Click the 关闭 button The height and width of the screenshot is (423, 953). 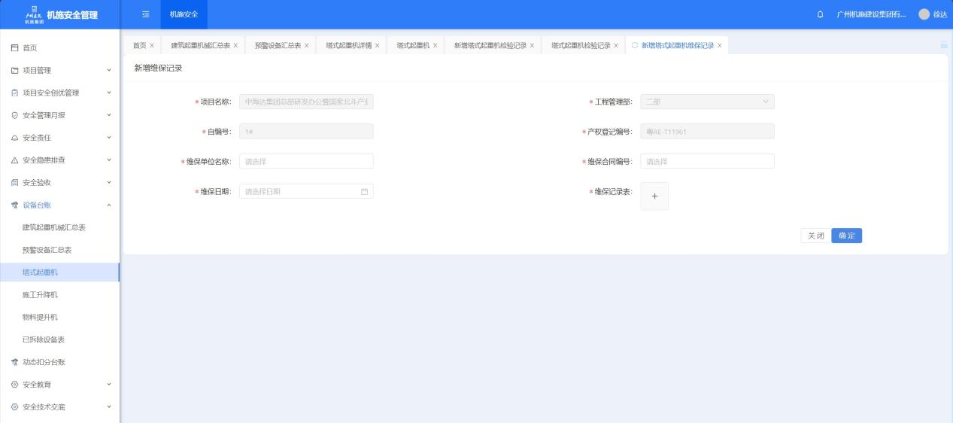[x=815, y=236]
